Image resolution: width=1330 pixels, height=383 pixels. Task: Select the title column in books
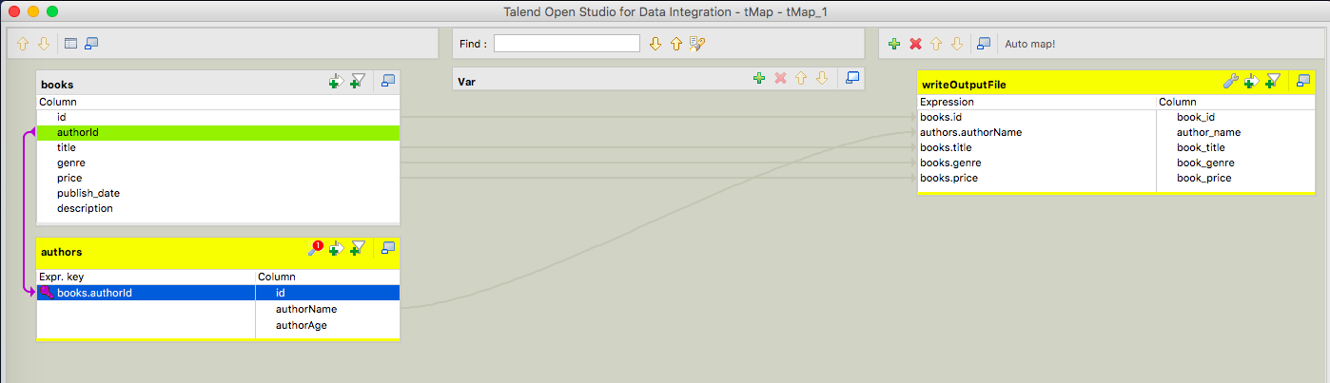click(218, 148)
